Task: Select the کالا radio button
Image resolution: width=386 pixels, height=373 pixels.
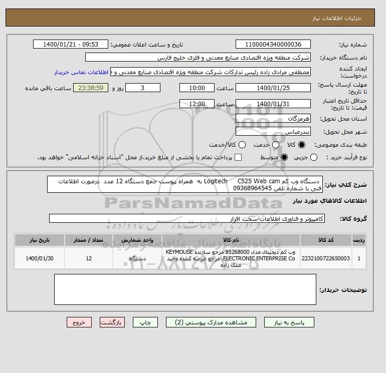Action: 302,145
